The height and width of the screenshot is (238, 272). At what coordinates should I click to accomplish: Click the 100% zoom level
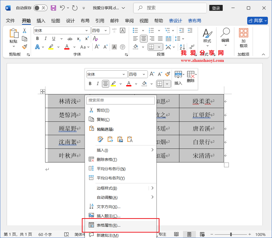260,235
